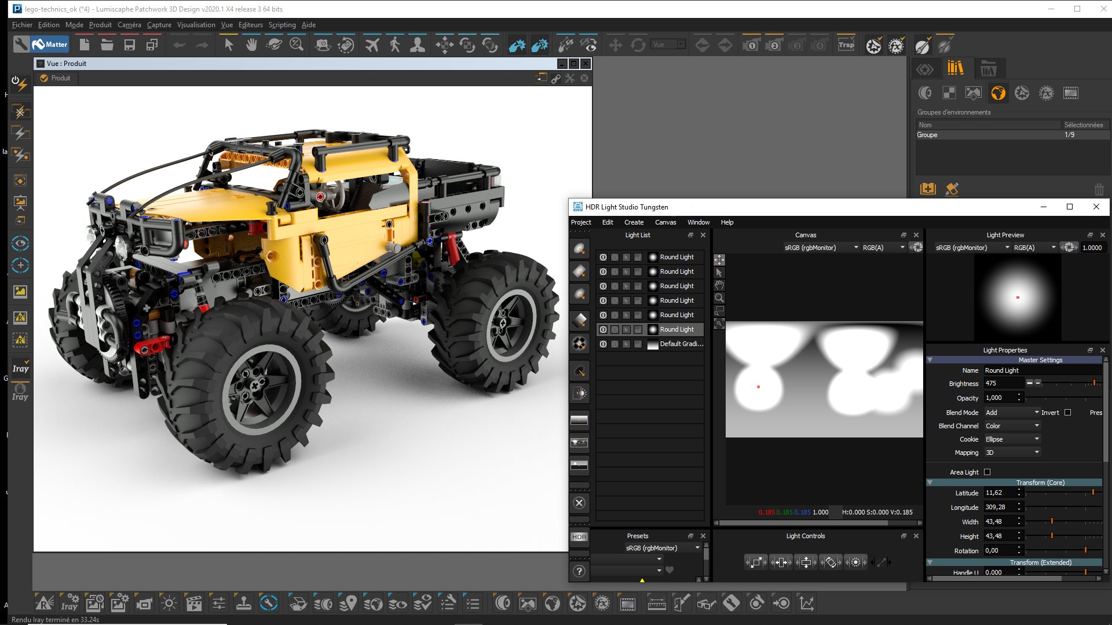The width and height of the screenshot is (1112, 625).
Task: Toggle visibility of Default Gradient light
Action: coord(603,344)
